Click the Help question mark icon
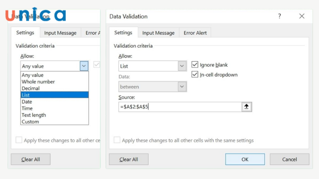This screenshot has height=179, width=319. (x=279, y=16)
